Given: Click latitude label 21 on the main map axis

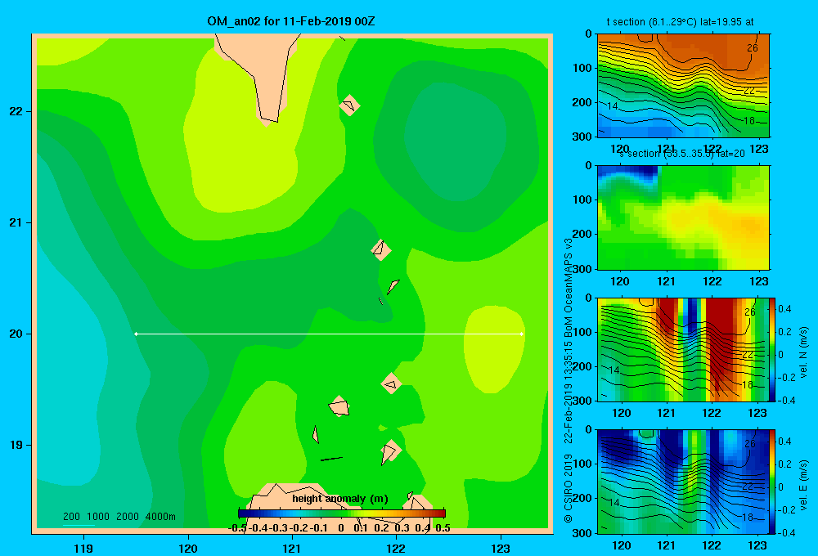Looking at the screenshot, I should 16,222.
